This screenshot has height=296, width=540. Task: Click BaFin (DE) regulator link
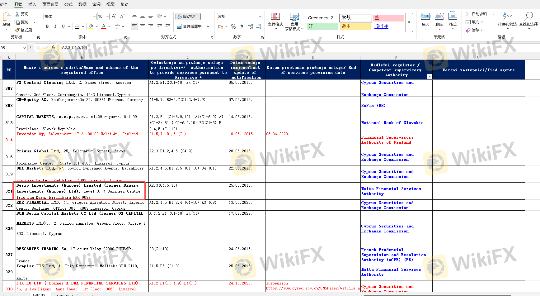click(373, 106)
